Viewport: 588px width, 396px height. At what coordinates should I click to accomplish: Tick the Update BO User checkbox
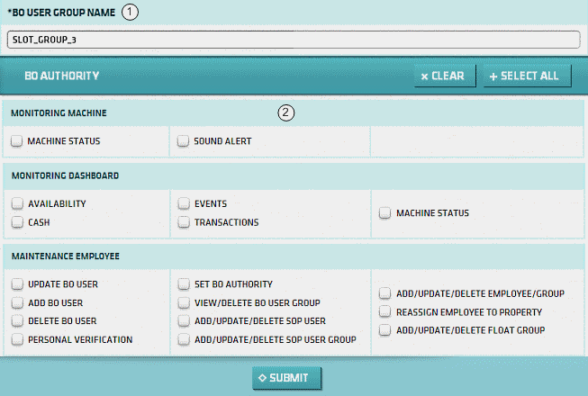[x=17, y=284]
